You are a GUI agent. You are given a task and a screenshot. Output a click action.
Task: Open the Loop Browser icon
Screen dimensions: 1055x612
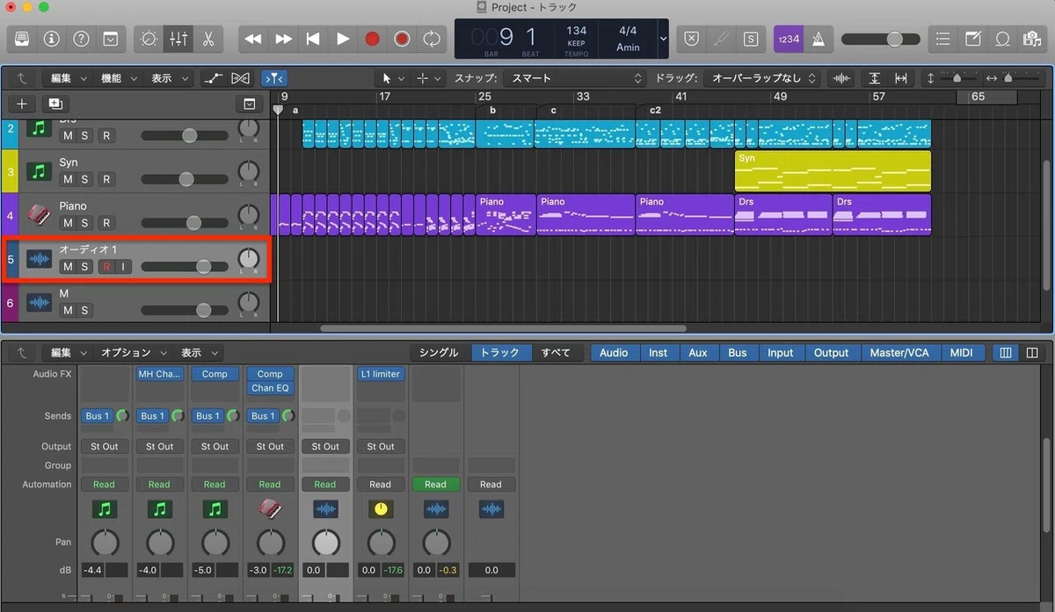pyautogui.click(x=1002, y=39)
